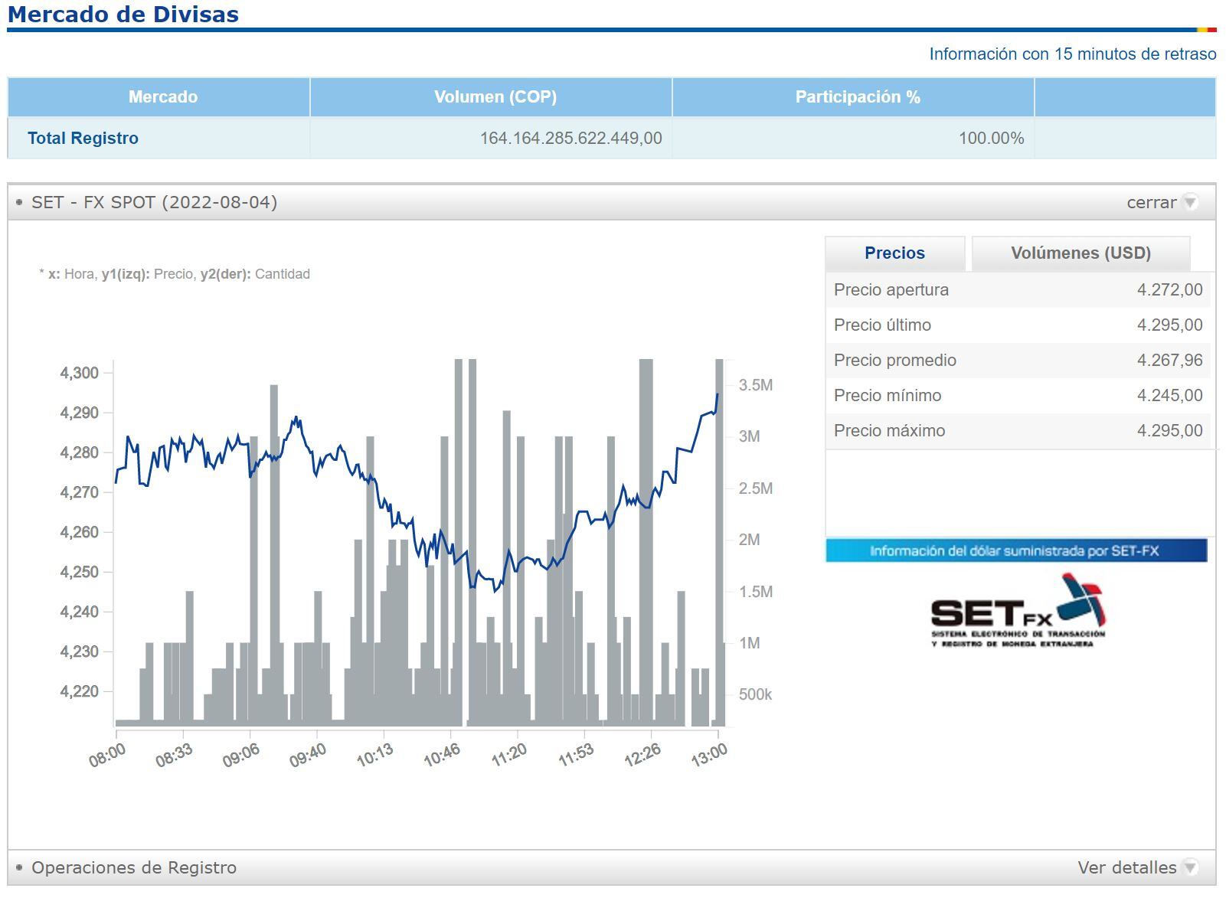Viewport: 1226px width, 898px height.
Task: Click the bullet before SET - FX SPOT
Action: coord(19,202)
